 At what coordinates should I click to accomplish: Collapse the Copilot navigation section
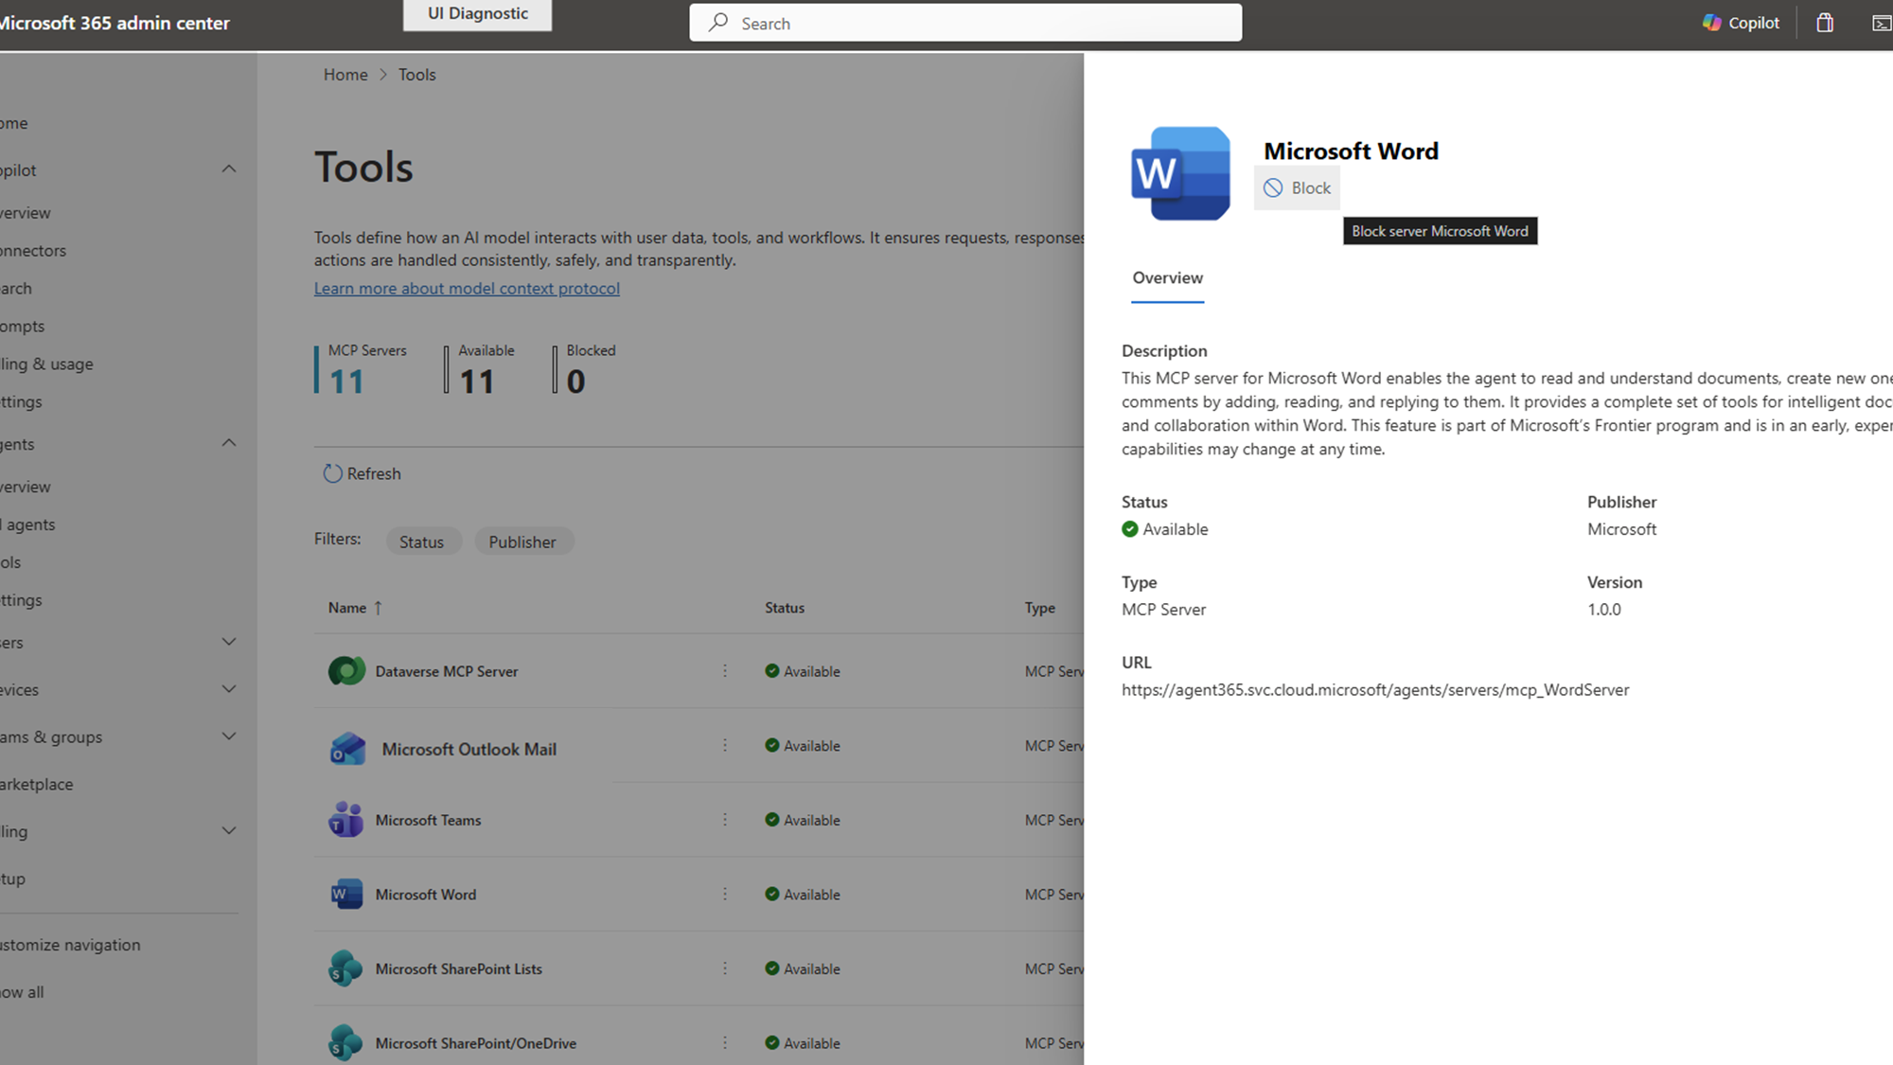pos(229,169)
